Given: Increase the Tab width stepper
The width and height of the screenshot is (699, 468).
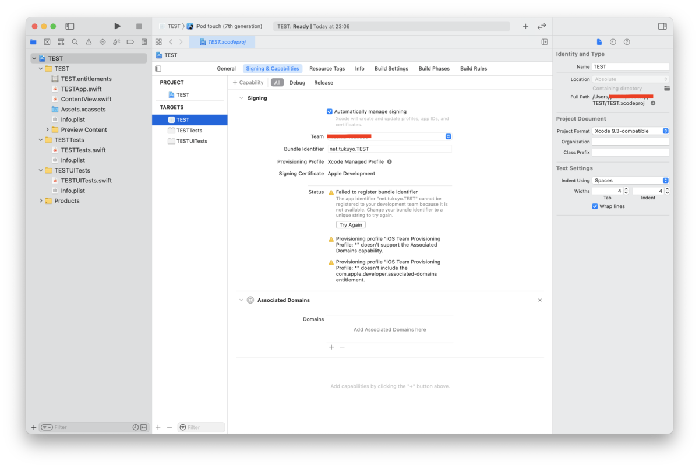Looking at the screenshot, I should pos(626,189).
